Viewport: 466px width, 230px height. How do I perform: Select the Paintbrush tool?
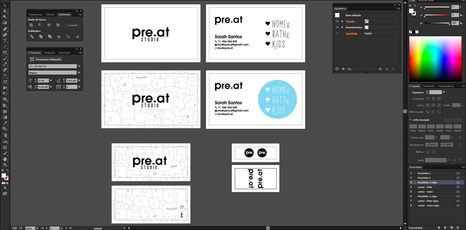[x=5, y=58]
